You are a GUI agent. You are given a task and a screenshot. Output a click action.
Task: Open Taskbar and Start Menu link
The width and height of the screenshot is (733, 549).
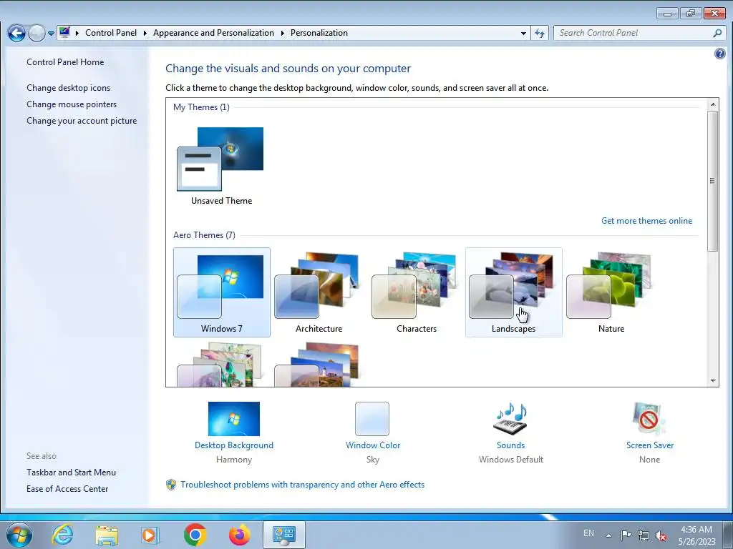tap(71, 473)
